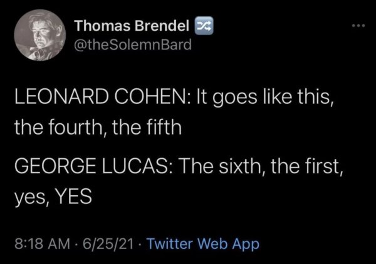Open the tweet's three-dot more options menu

click(x=357, y=28)
